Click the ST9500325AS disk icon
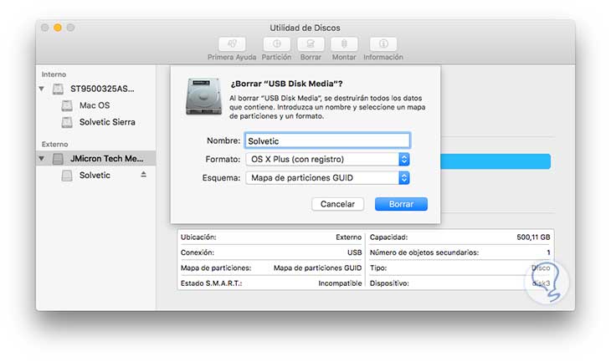The height and width of the screenshot is (362, 611). click(58, 89)
